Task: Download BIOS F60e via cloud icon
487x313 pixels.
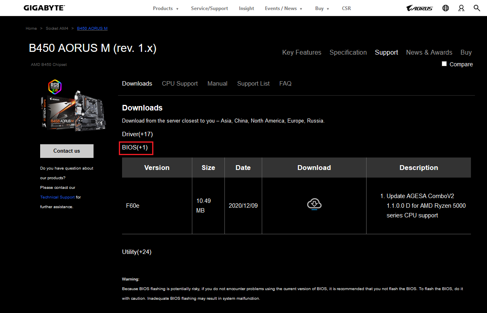Action: (x=314, y=204)
